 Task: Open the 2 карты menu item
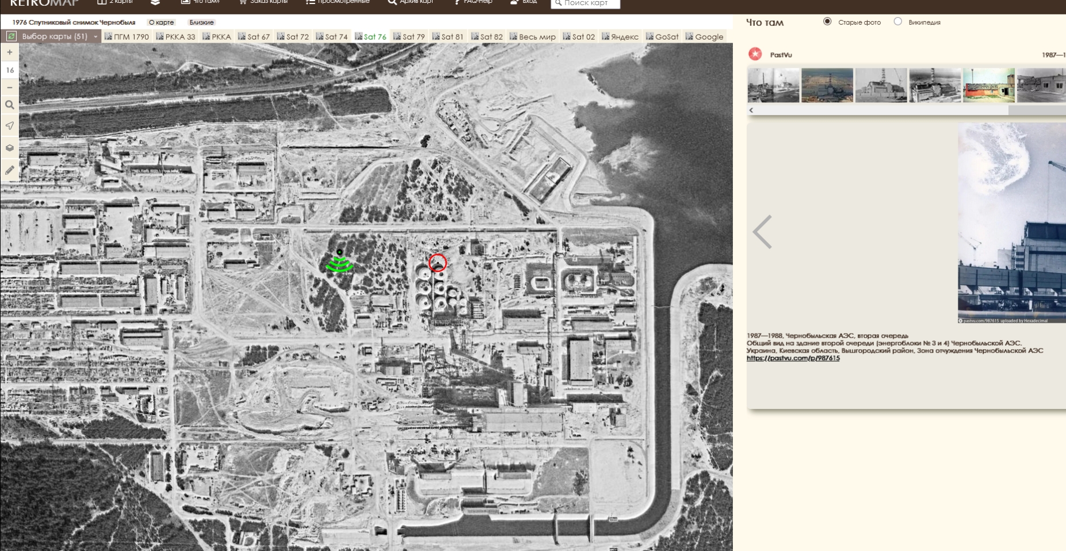115,2
